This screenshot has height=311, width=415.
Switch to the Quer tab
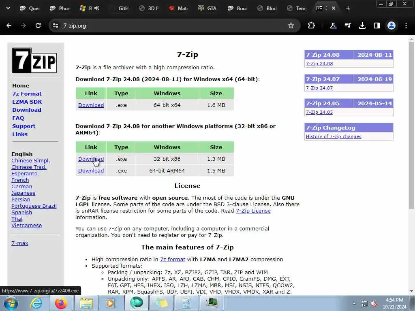coord(30,9)
